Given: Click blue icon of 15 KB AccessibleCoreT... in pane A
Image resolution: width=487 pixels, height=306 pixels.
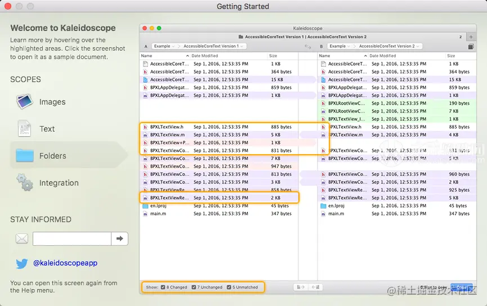Looking at the screenshot, I should pyautogui.click(x=145, y=80).
